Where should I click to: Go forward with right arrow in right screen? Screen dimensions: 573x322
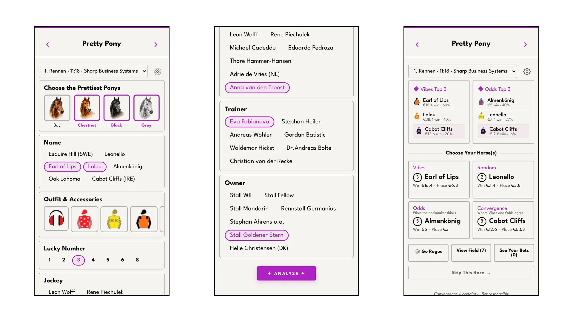(525, 44)
